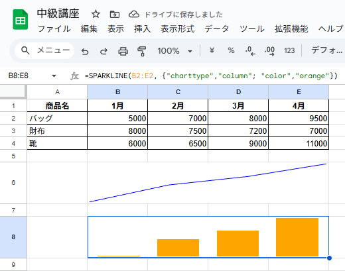Increase decimal places button
345x271 pixels.
(269, 51)
